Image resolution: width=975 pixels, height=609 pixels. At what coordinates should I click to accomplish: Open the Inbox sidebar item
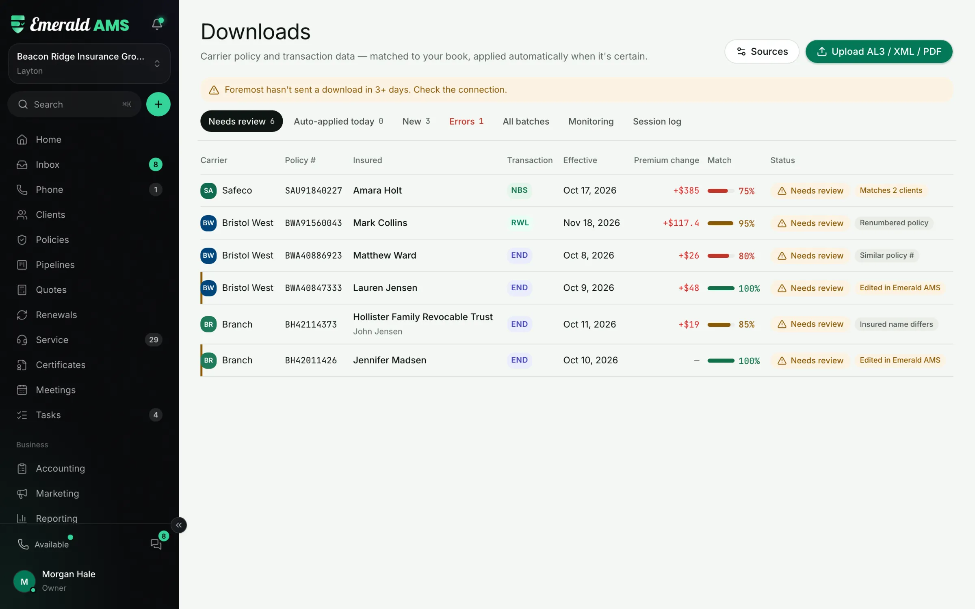tap(89, 164)
